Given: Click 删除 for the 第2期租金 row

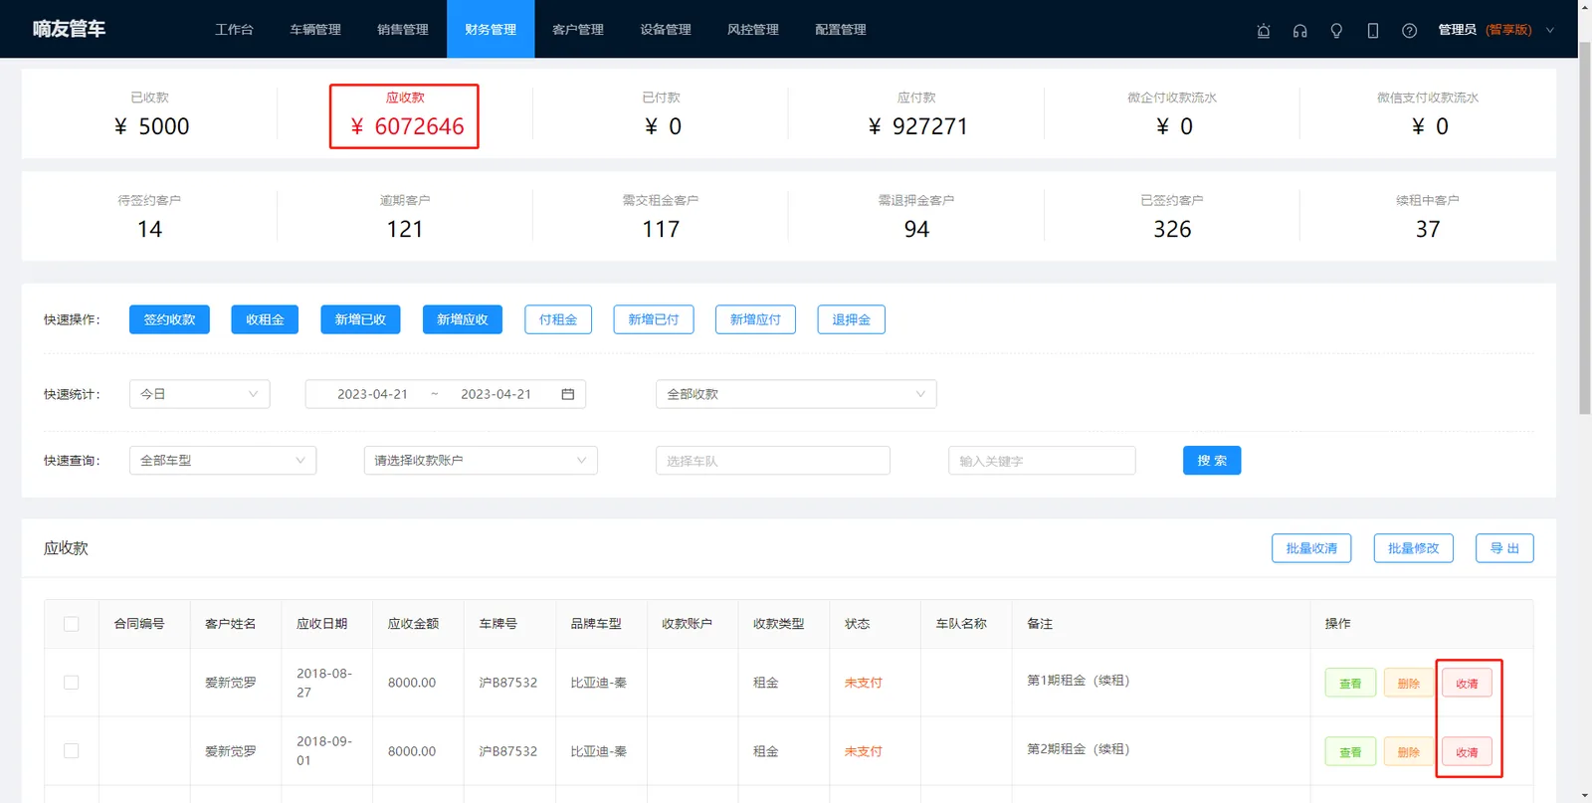Looking at the screenshot, I should (x=1409, y=752).
